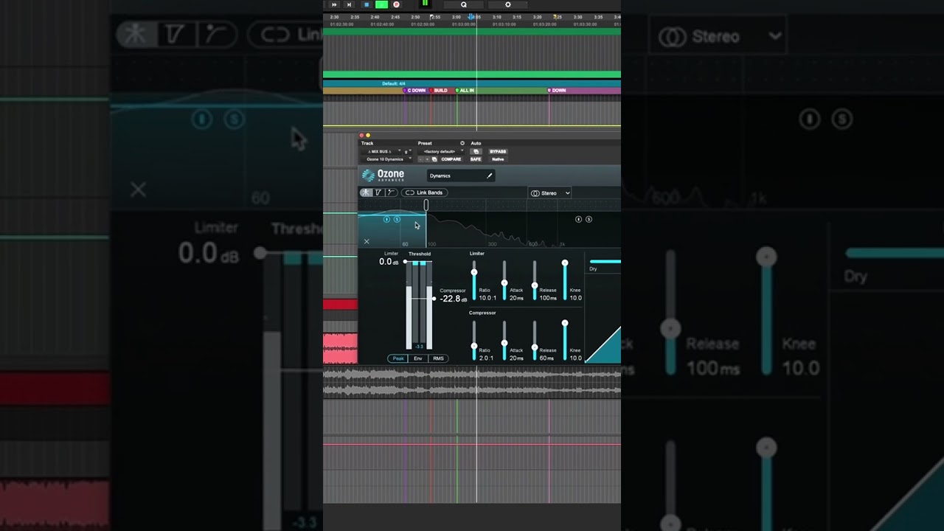This screenshot has height=531, width=944.
Task: Click the Compressor Release slider
Action: (x=535, y=341)
